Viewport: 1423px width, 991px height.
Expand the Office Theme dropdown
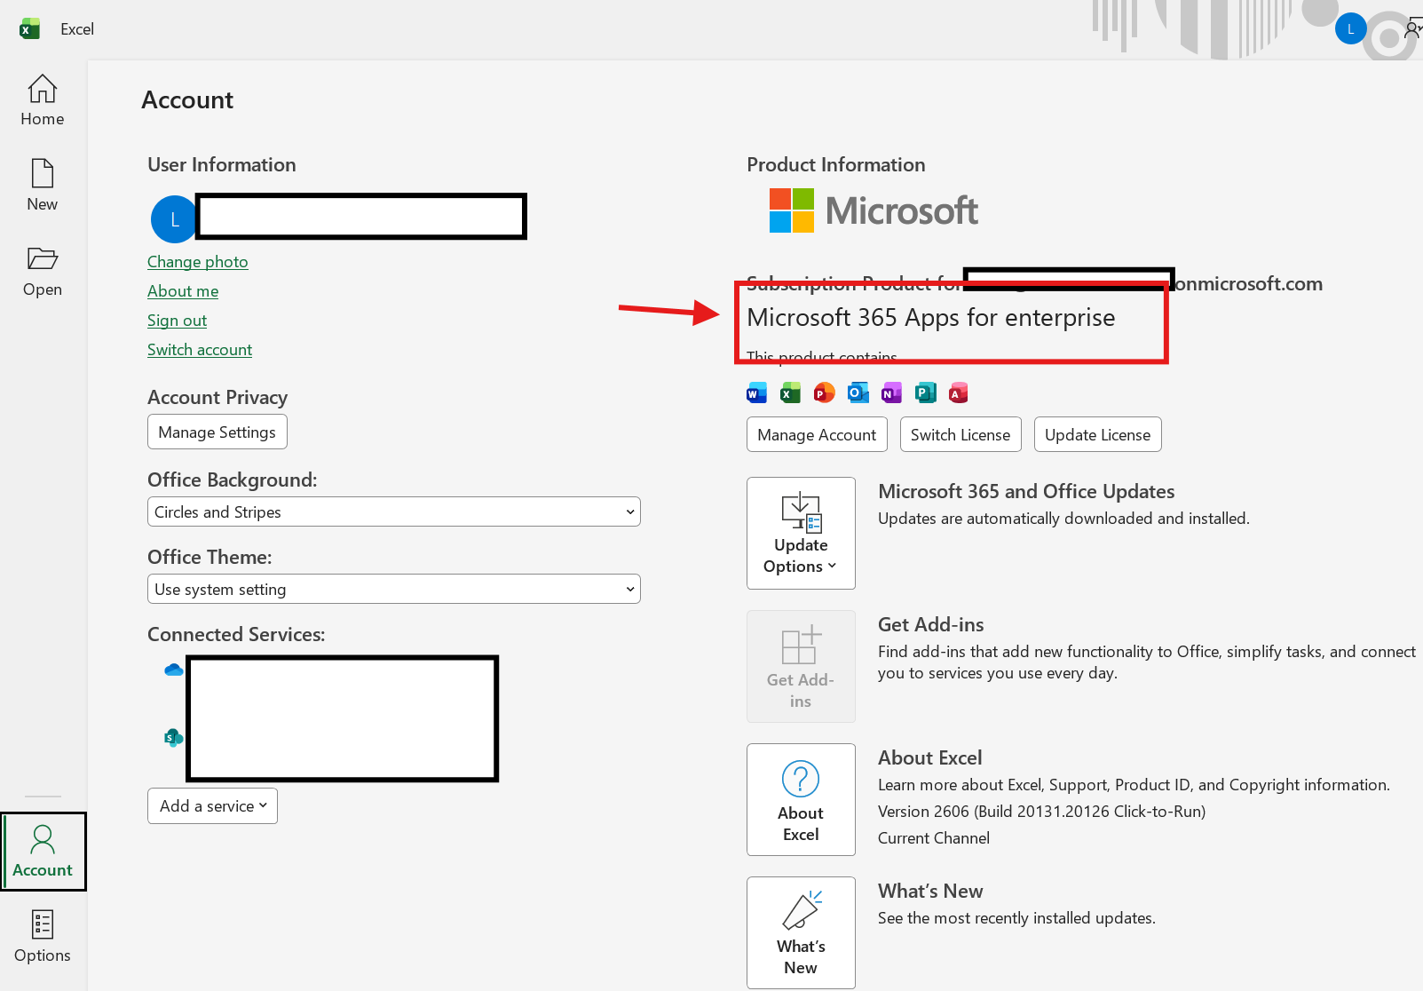[394, 589]
